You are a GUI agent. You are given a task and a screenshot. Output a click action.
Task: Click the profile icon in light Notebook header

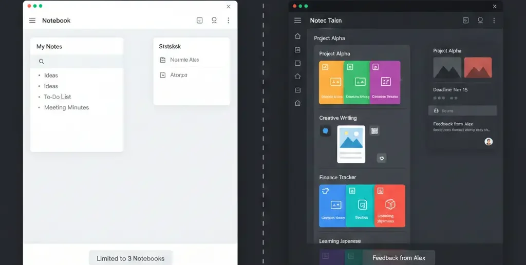pyautogui.click(x=214, y=21)
